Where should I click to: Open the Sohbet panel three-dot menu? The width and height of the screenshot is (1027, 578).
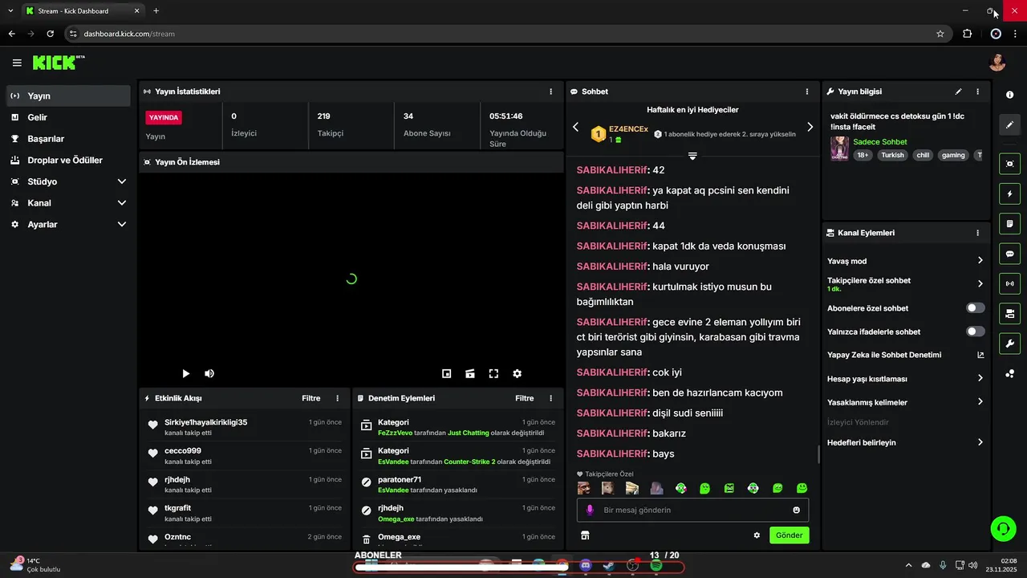click(807, 92)
